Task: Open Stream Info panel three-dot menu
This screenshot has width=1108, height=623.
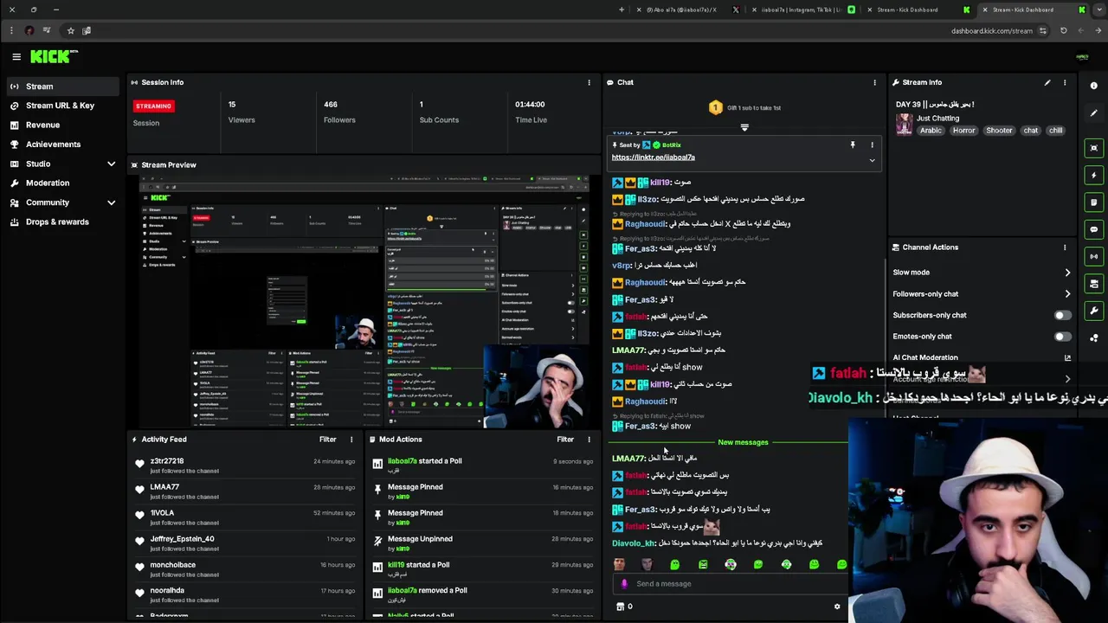Action: [x=1065, y=82]
